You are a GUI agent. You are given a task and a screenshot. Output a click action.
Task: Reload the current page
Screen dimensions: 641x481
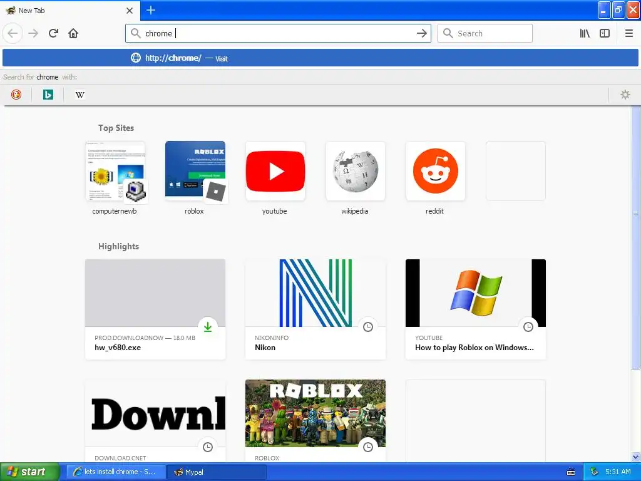[54, 33]
